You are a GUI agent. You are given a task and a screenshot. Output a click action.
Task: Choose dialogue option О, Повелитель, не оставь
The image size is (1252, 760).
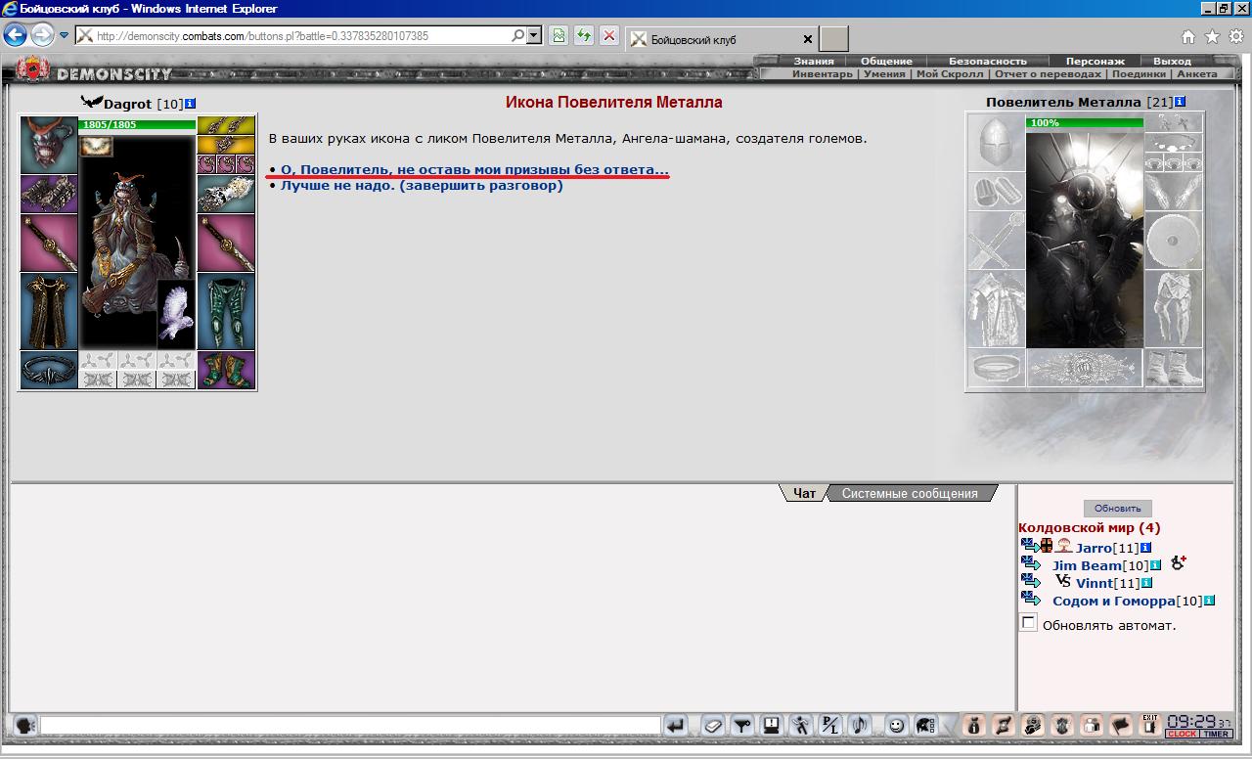[x=475, y=169]
